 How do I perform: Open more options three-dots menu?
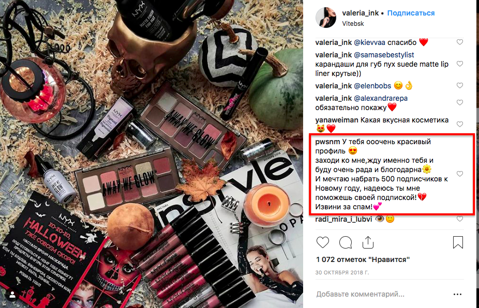tap(457, 294)
